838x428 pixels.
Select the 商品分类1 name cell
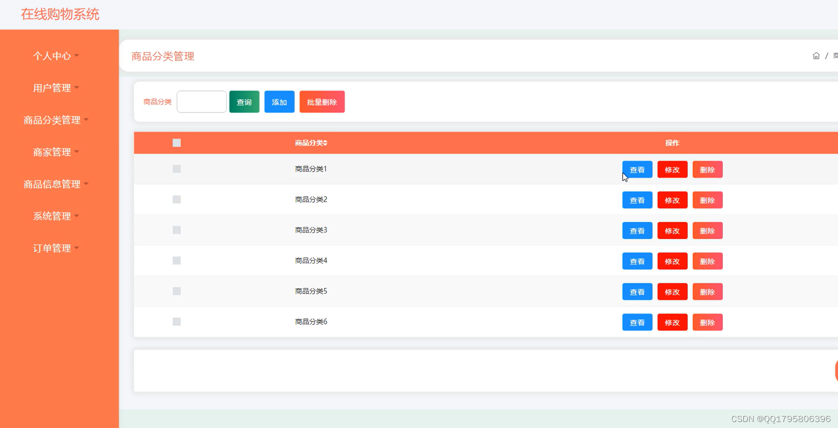pos(311,169)
